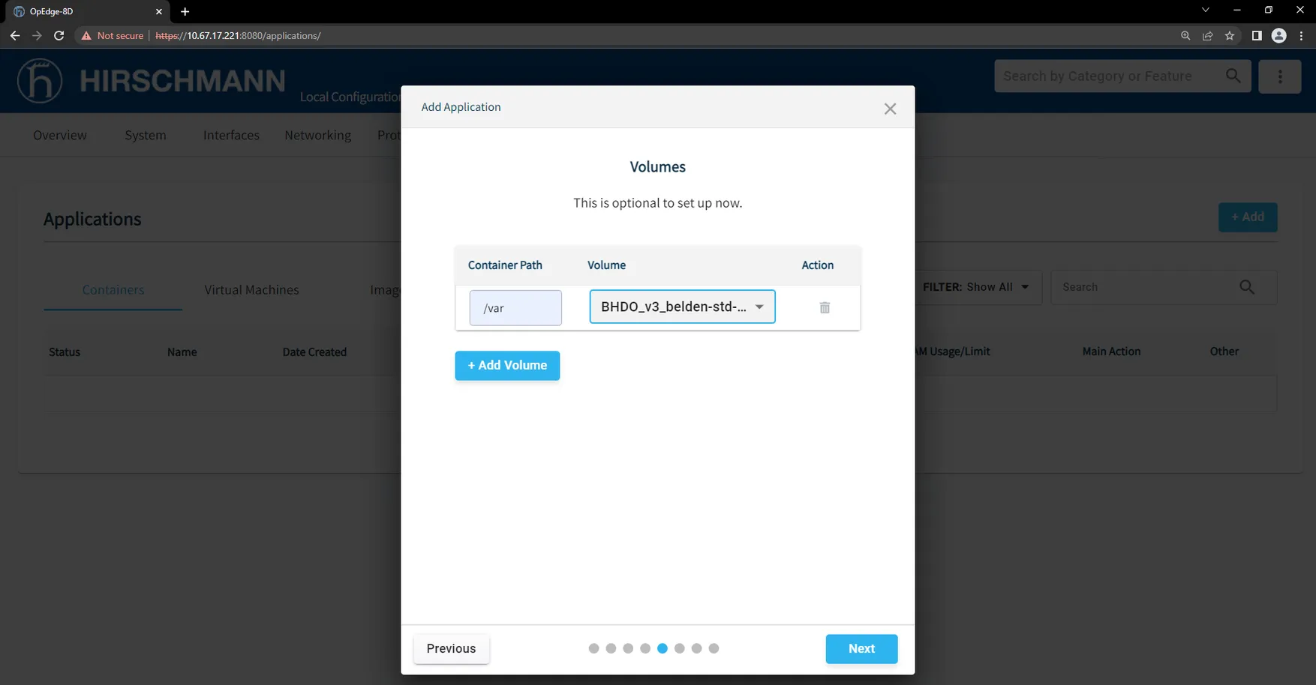Open the browser zoom icon
The width and height of the screenshot is (1316, 685).
[1185, 35]
